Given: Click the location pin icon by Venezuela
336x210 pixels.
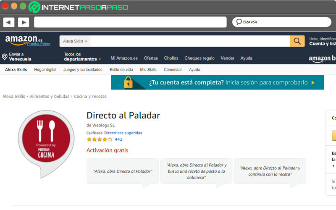Looking at the screenshot, I should [5, 57].
